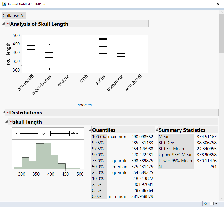Click the tallest histogram bar above 375 to 400
This screenshot has width=224, height=207.
pyautogui.click(x=47, y=156)
